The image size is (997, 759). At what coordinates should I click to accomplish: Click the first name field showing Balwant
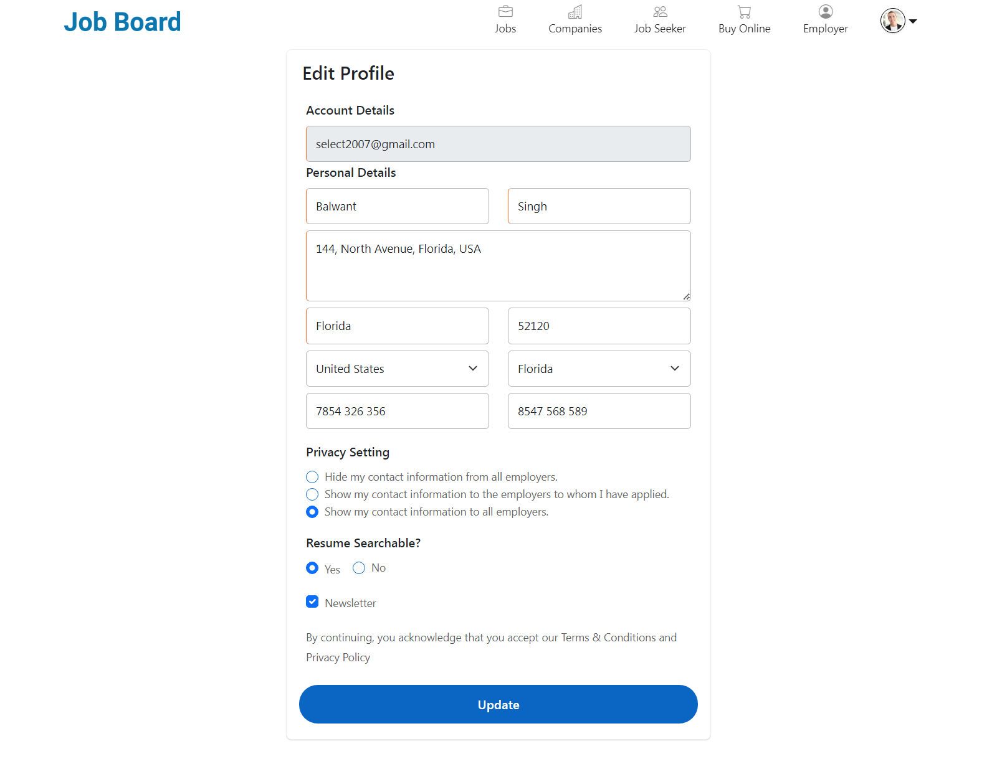pyautogui.click(x=397, y=206)
